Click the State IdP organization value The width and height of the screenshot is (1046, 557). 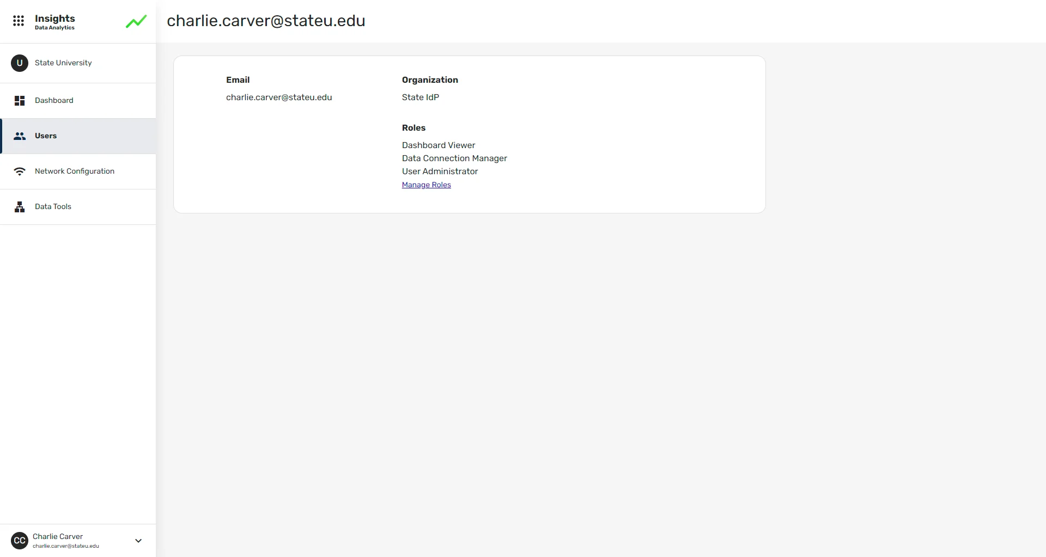pyautogui.click(x=421, y=97)
